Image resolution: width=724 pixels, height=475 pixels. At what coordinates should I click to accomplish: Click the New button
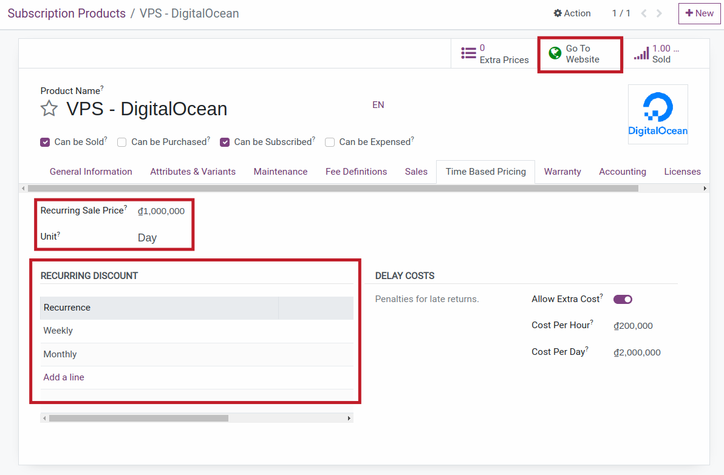700,13
